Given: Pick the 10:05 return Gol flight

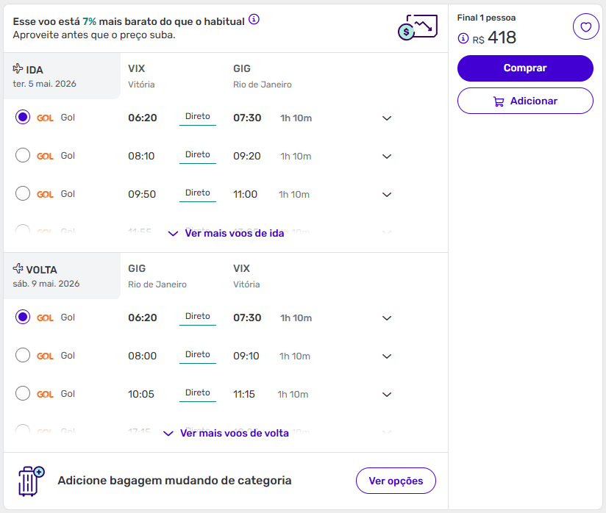Looking at the screenshot, I should click(23, 393).
